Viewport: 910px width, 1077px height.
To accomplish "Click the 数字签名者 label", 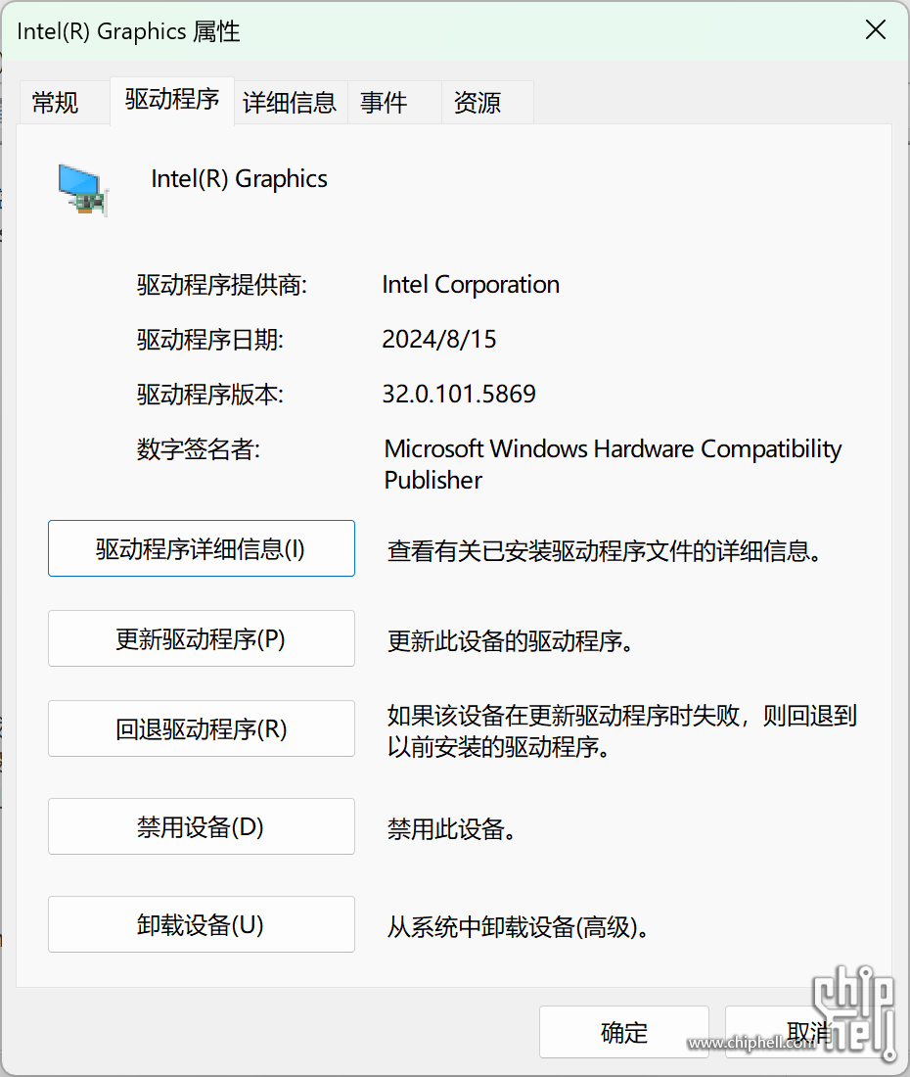I will click(x=199, y=449).
